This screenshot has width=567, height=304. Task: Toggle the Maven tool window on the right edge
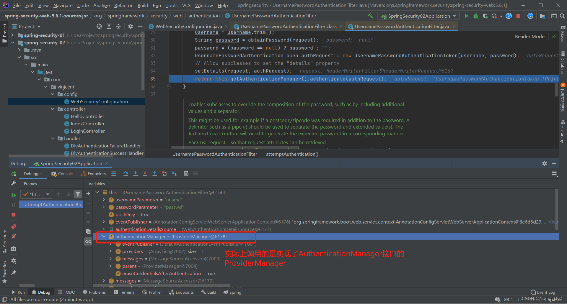563,34
